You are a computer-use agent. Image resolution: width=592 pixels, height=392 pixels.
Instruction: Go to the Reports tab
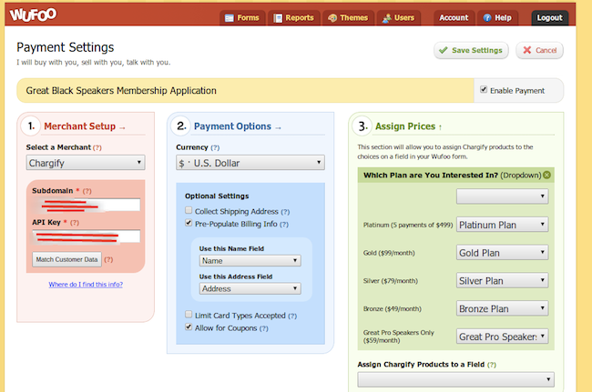tap(294, 18)
